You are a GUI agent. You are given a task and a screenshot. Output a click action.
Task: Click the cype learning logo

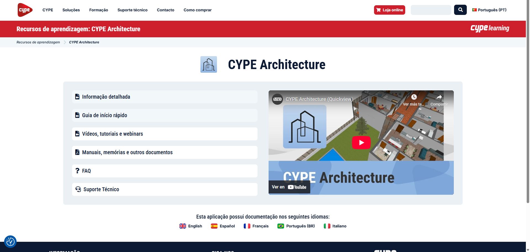490,28
